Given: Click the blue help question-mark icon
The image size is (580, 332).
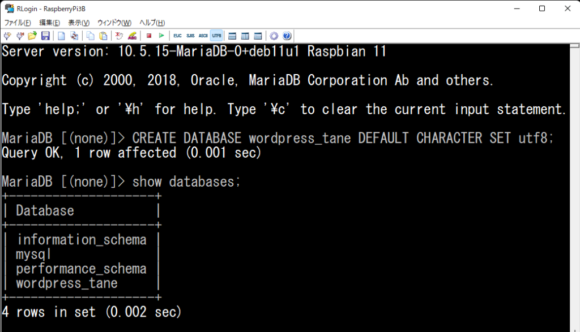Looking at the screenshot, I should pyautogui.click(x=287, y=36).
